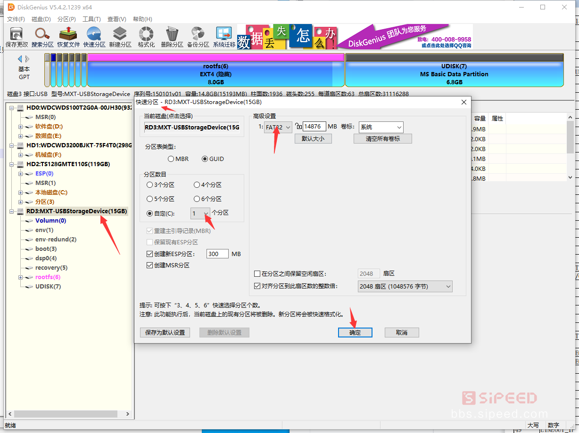Open the 工具(T) menu
Image resolution: width=579 pixels, height=433 pixels.
(91, 19)
